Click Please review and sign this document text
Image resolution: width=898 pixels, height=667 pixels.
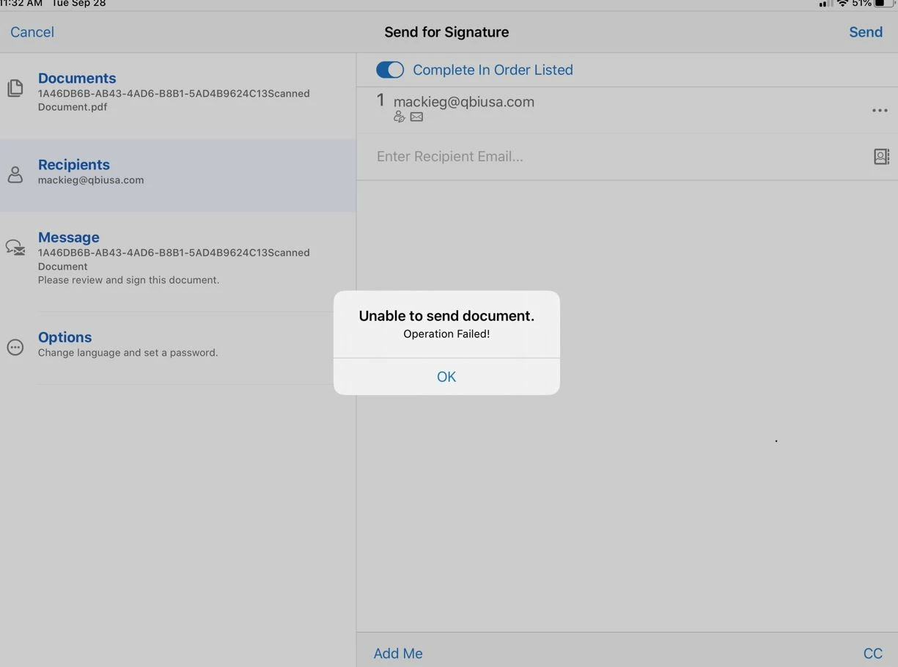coord(128,280)
